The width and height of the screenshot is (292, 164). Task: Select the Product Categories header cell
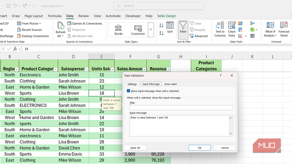click(x=206, y=66)
